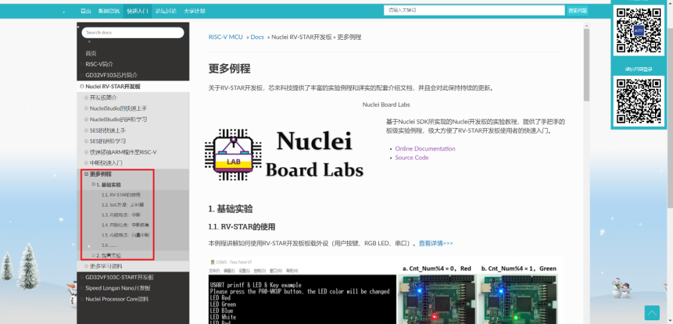Expand SES的快速上手 in the sidebar
The image size is (673, 324).
pyautogui.click(x=86, y=131)
